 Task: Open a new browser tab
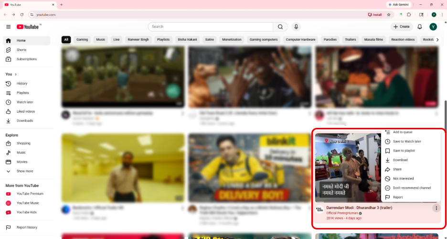[x=61, y=5]
